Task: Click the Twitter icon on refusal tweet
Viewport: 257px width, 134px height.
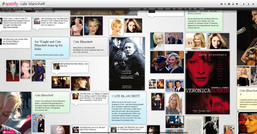Action: (34, 18)
